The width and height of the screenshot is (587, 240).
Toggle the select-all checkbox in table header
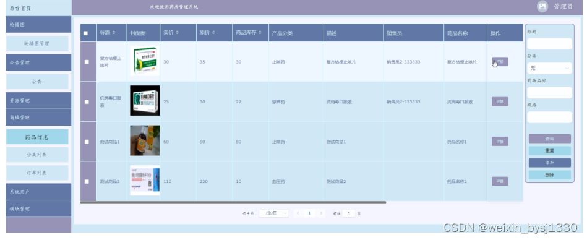[x=86, y=33]
